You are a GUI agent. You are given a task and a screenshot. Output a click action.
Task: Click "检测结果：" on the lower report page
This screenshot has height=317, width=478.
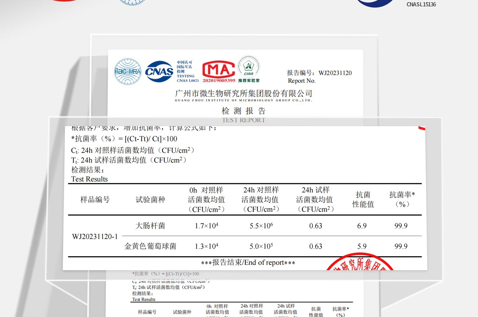(143, 293)
